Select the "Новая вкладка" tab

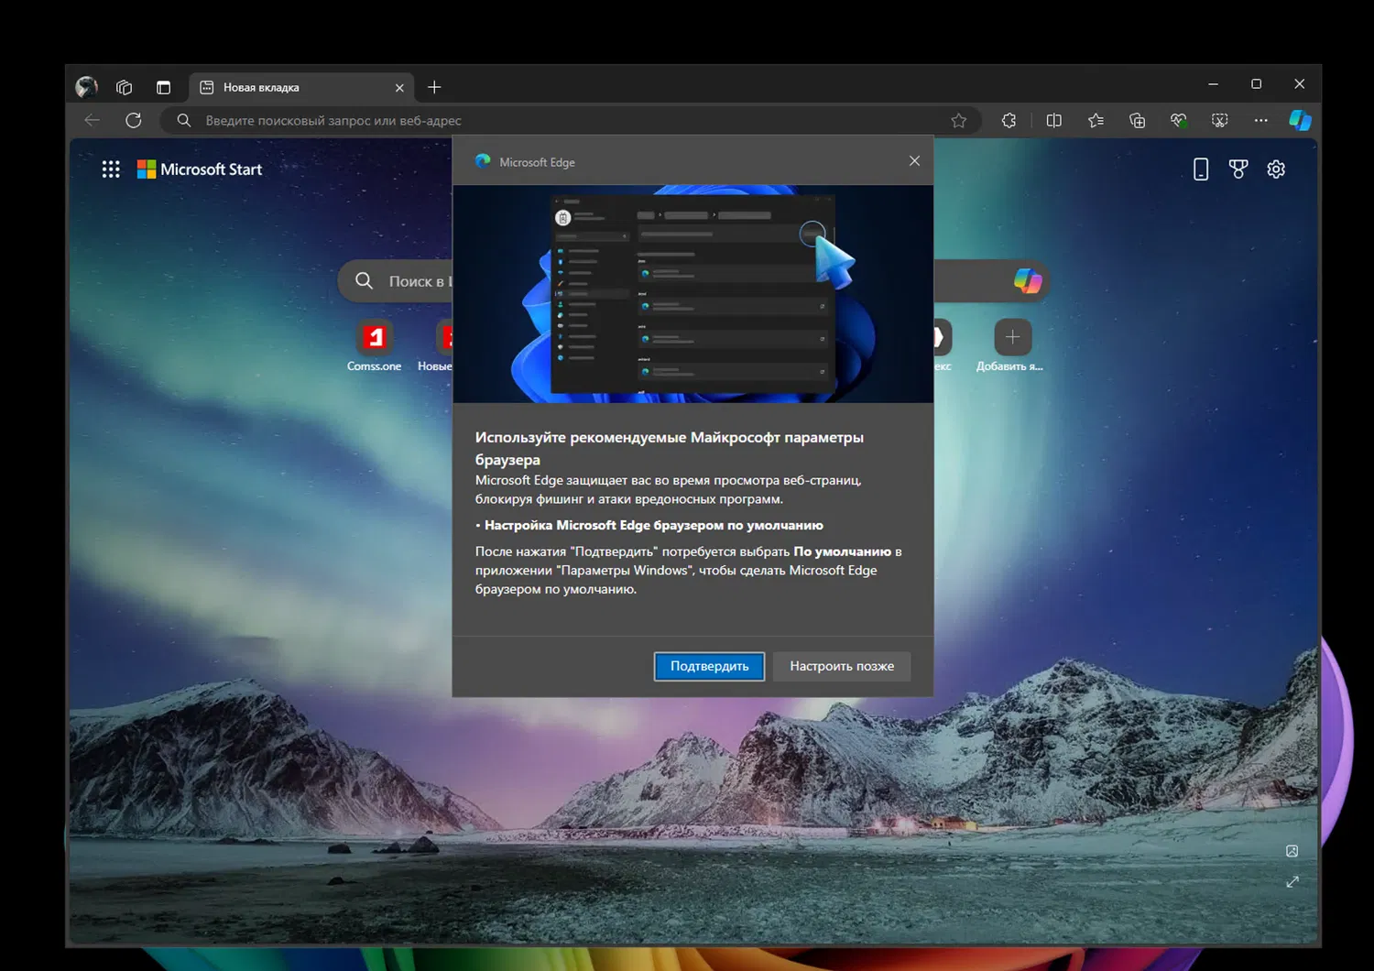pos(301,87)
